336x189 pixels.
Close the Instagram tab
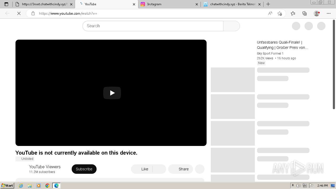pyautogui.click(x=197, y=4)
